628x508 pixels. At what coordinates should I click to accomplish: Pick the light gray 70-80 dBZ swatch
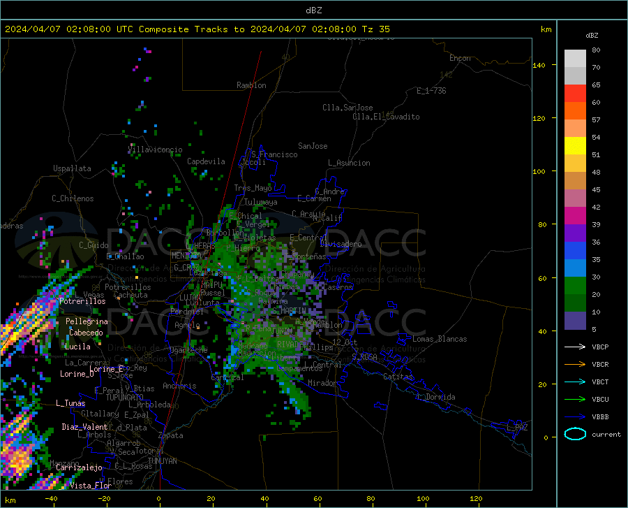tap(575, 58)
